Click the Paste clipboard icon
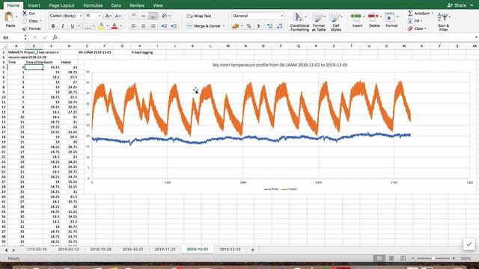This screenshot has width=479, height=269. [x=9, y=17]
